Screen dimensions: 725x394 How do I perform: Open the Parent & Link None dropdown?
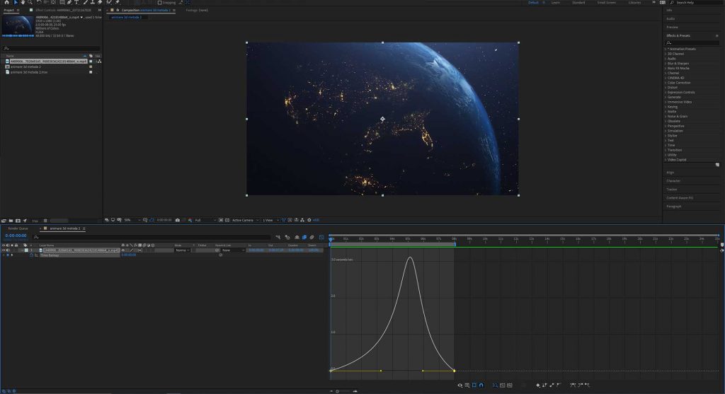tap(232, 250)
